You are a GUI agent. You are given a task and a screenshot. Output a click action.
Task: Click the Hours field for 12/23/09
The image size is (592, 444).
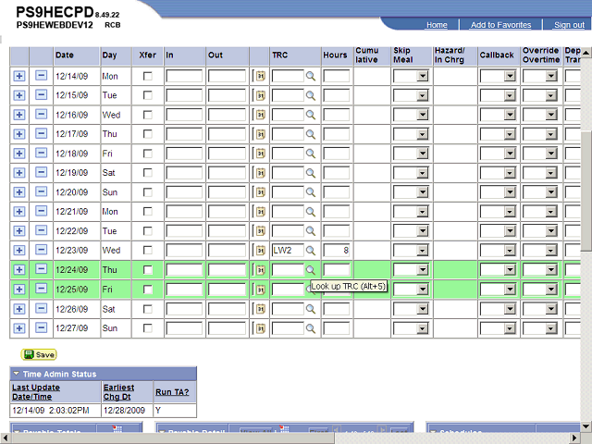pos(336,251)
